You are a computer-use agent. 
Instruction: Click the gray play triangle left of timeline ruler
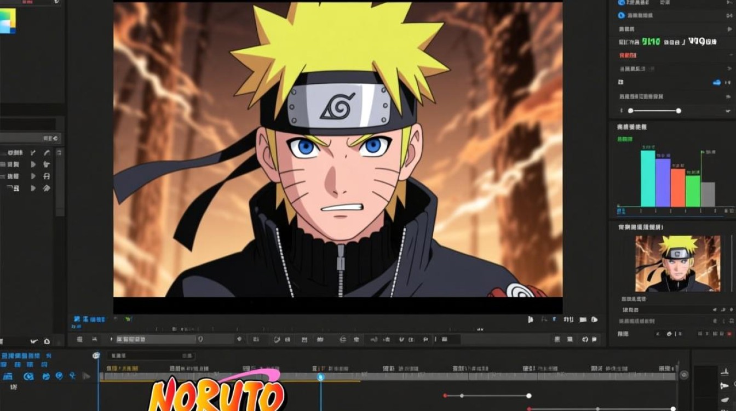coord(86,376)
